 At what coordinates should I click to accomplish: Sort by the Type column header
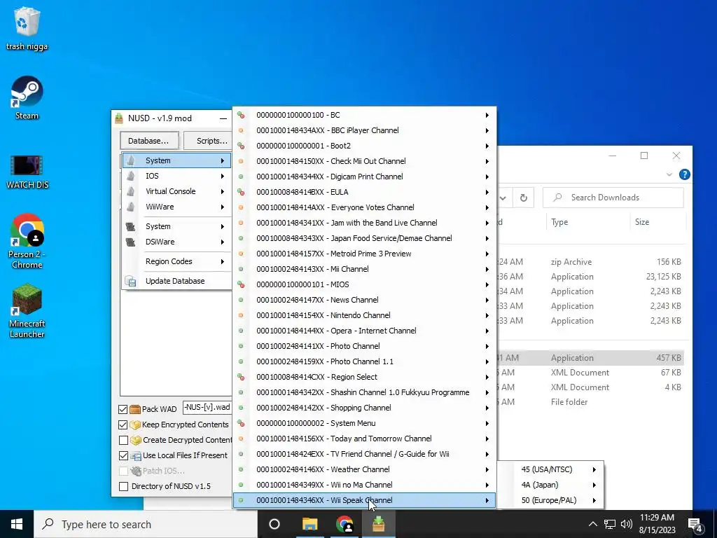coord(587,222)
